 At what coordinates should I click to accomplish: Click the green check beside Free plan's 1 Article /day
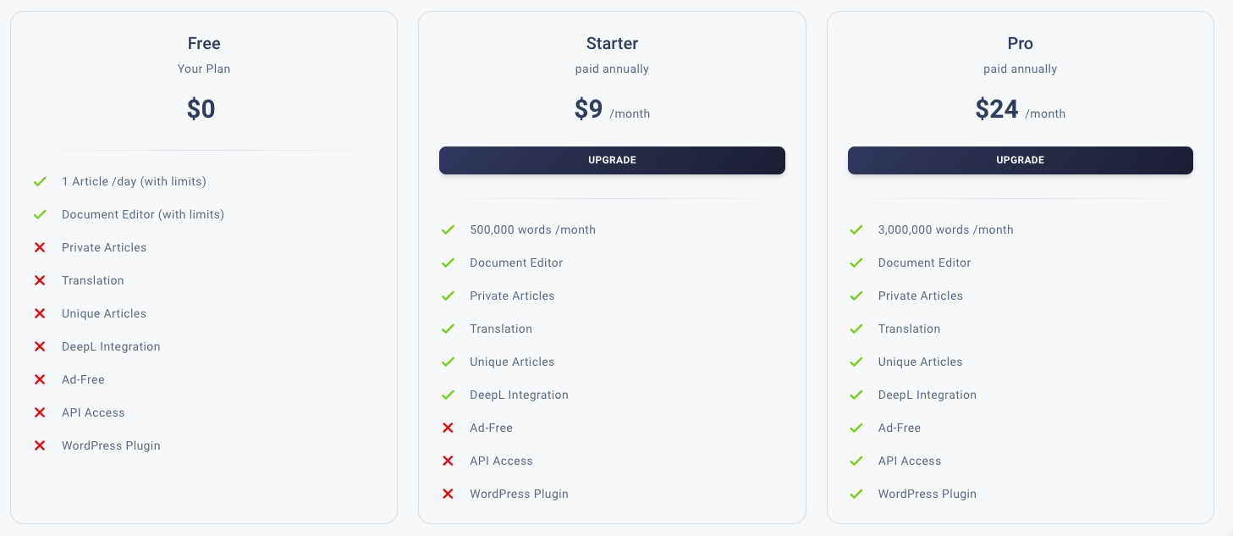(x=40, y=181)
